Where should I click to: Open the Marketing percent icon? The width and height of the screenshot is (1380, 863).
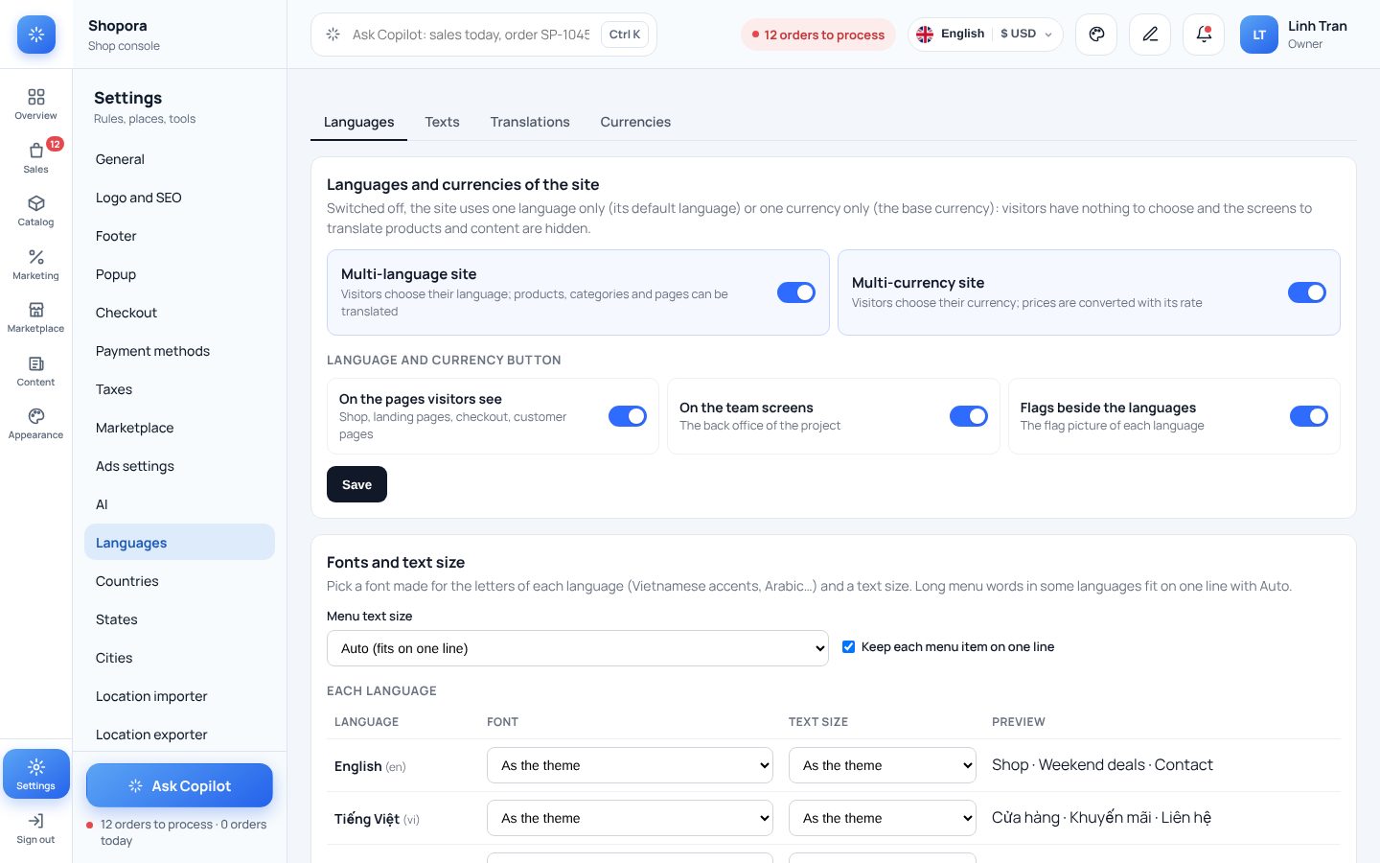click(x=35, y=265)
